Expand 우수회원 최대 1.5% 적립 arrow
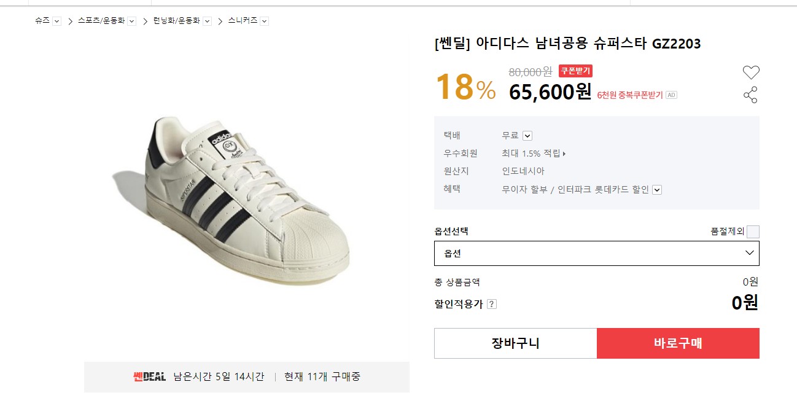Image resolution: width=797 pixels, height=398 pixels. [x=564, y=154]
